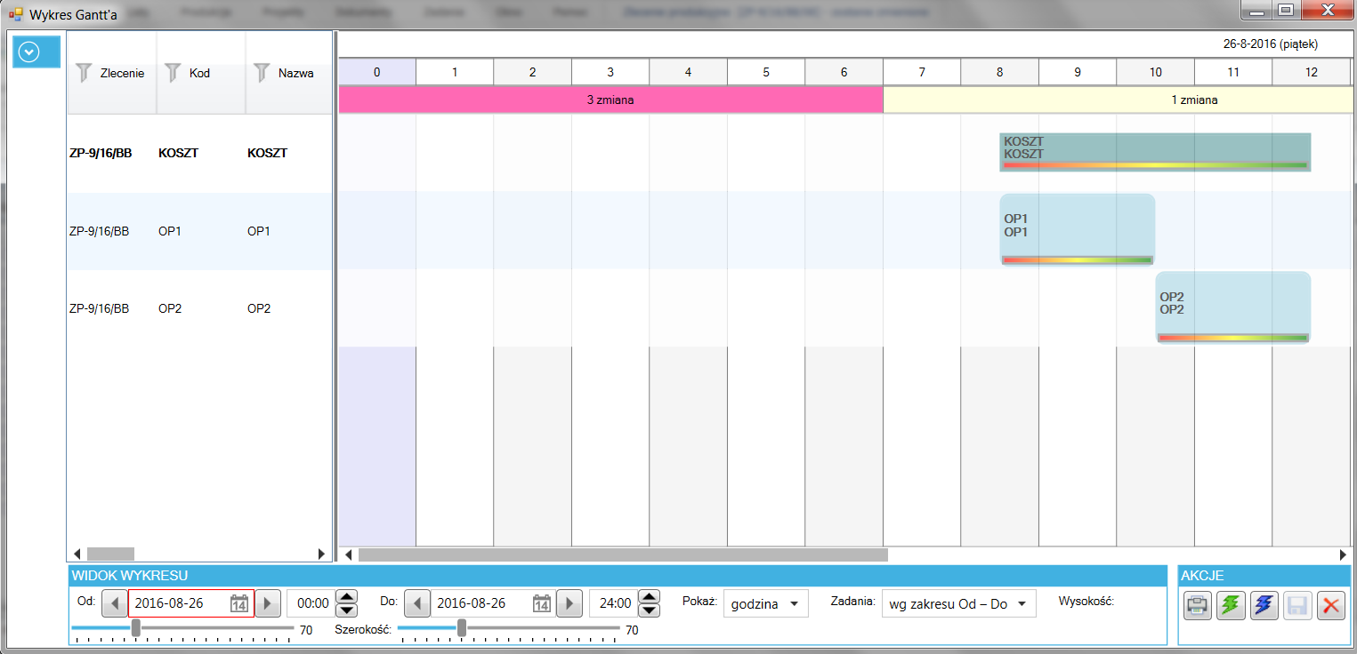
Task: Click the Do time field 24:00
Action: point(613,603)
